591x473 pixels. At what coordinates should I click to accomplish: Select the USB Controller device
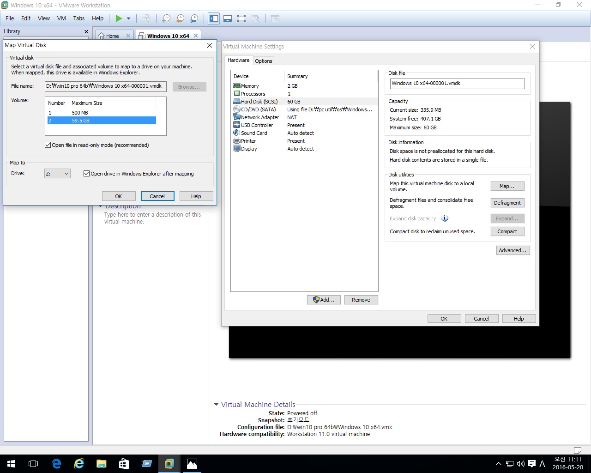pyautogui.click(x=304, y=125)
